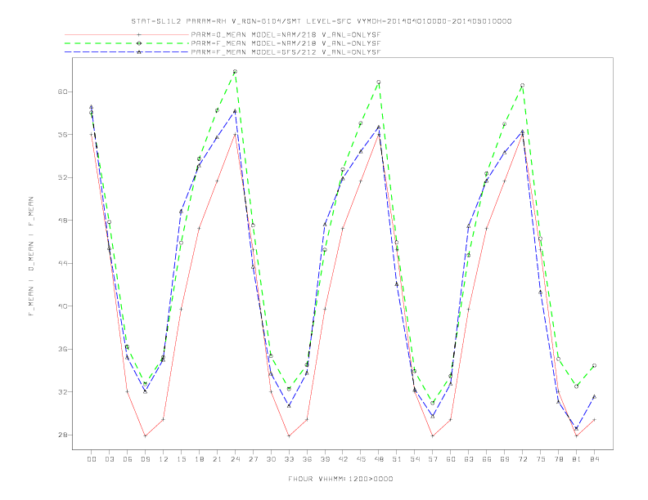Click x-axis tick label 69
Screen dimensions: 648x500
505,459
